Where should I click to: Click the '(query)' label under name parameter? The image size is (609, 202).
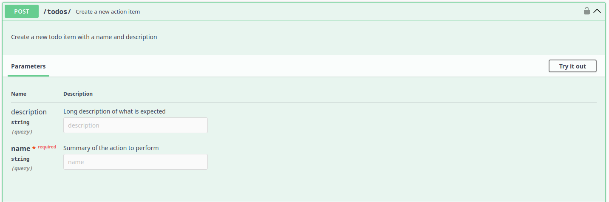coord(22,168)
